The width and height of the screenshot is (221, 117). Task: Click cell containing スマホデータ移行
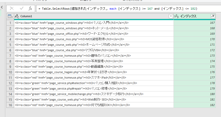coord(94,94)
